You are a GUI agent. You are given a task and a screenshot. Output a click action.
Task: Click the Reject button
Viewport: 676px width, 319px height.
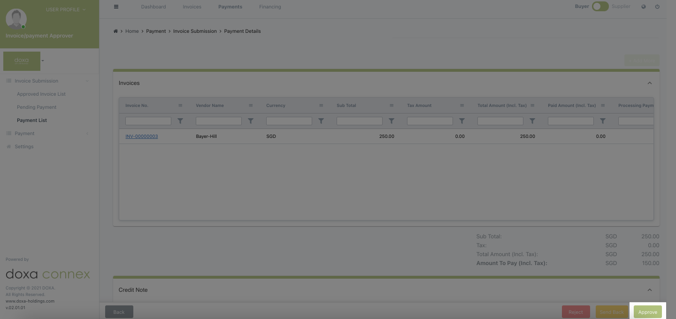point(576,312)
